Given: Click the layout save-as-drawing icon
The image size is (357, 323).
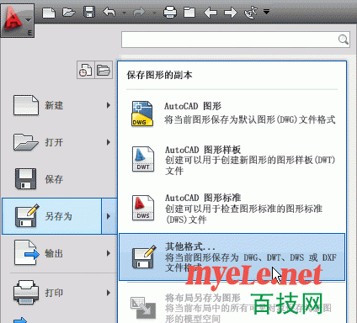Looking at the screenshot, I should (x=143, y=308).
